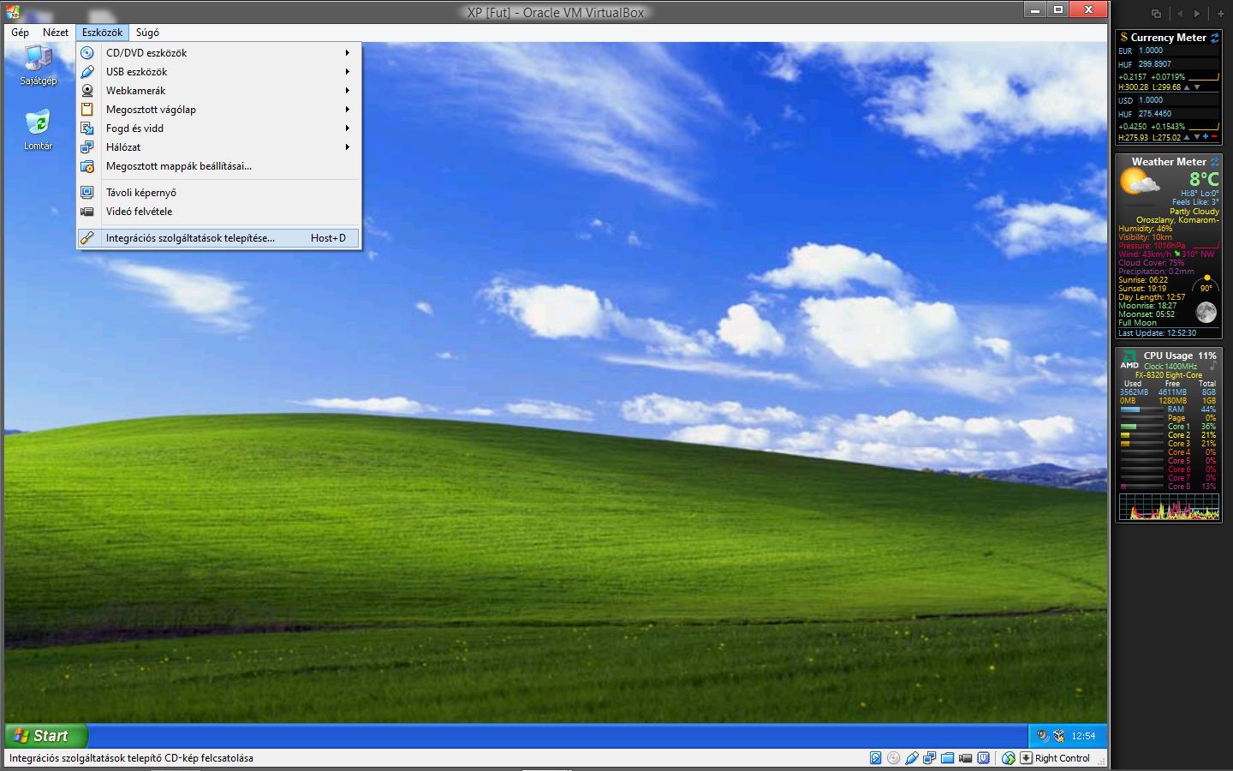Expand arrow next to Webkamerák

[x=348, y=91]
